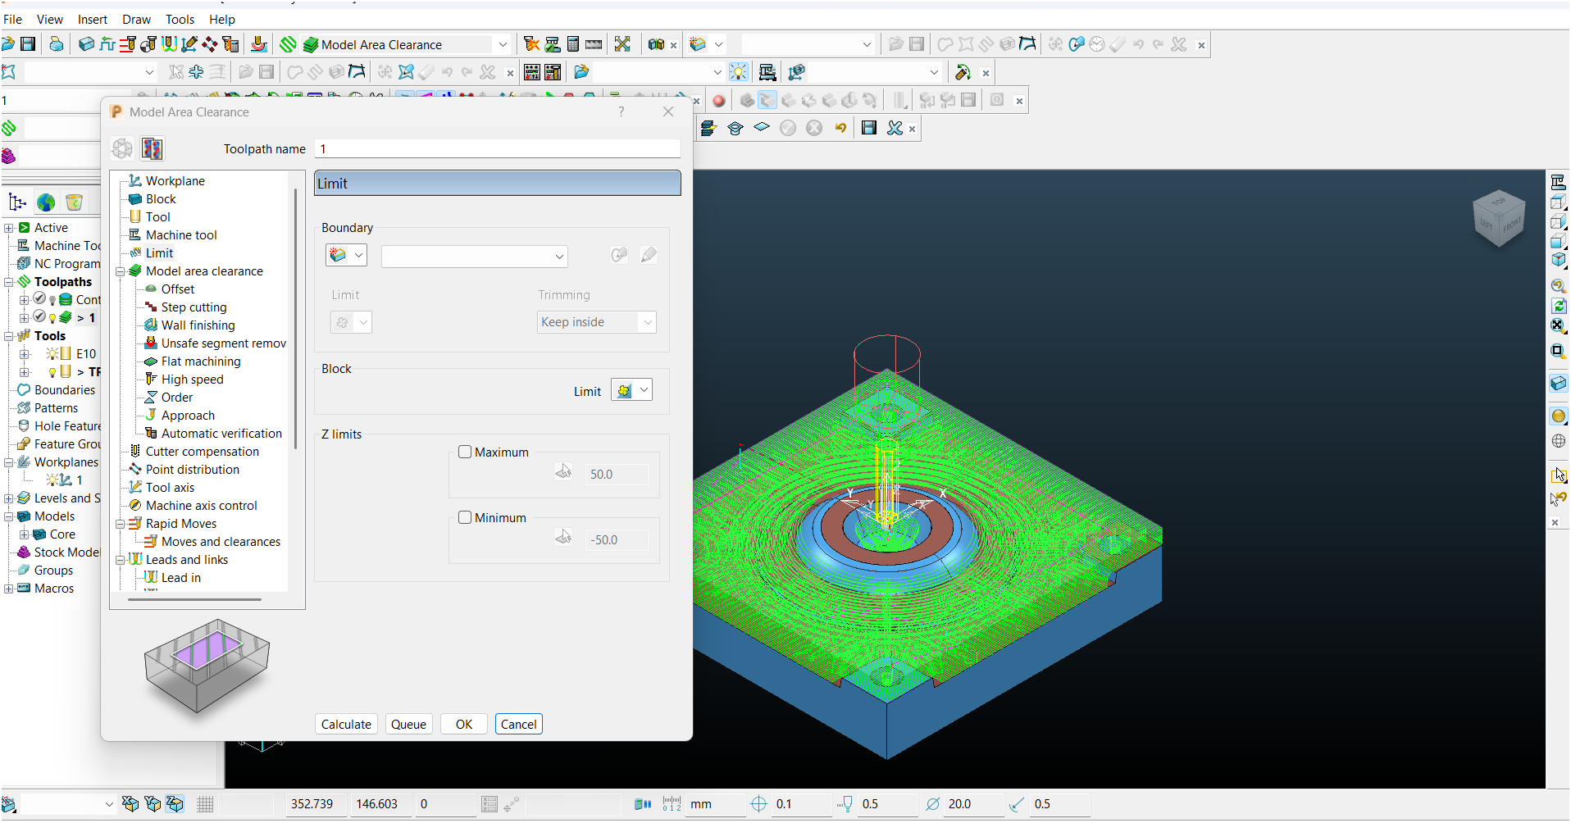The height and width of the screenshot is (823, 1571).
Task: Open the File menu
Action: coord(13,19)
